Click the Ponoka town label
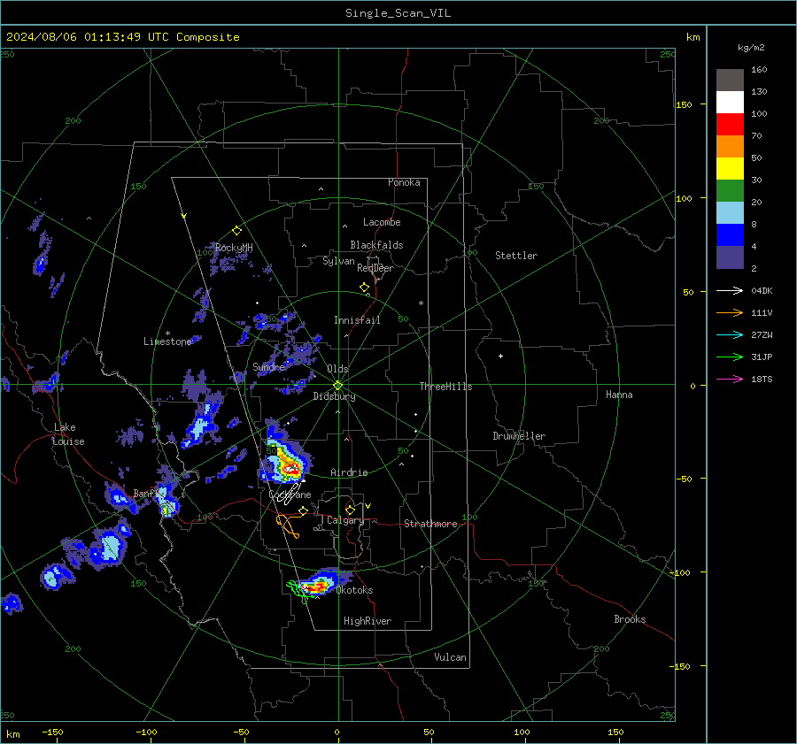Image resolution: width=797 pixels, height=744 pixels. point(404,182)
